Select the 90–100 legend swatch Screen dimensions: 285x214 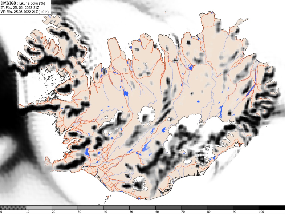tap(246, 208)
